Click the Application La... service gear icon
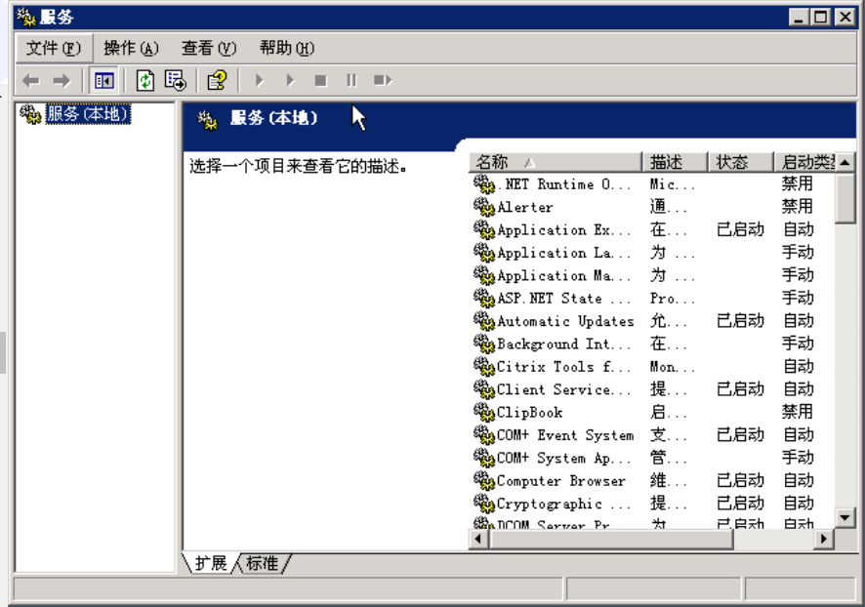The image size is (865, 607). [484, 253]
